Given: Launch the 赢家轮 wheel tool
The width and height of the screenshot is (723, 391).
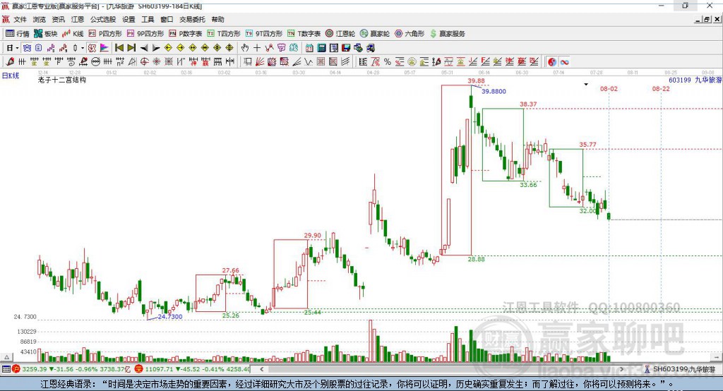Looking at the screenshot, I should 375,34.
